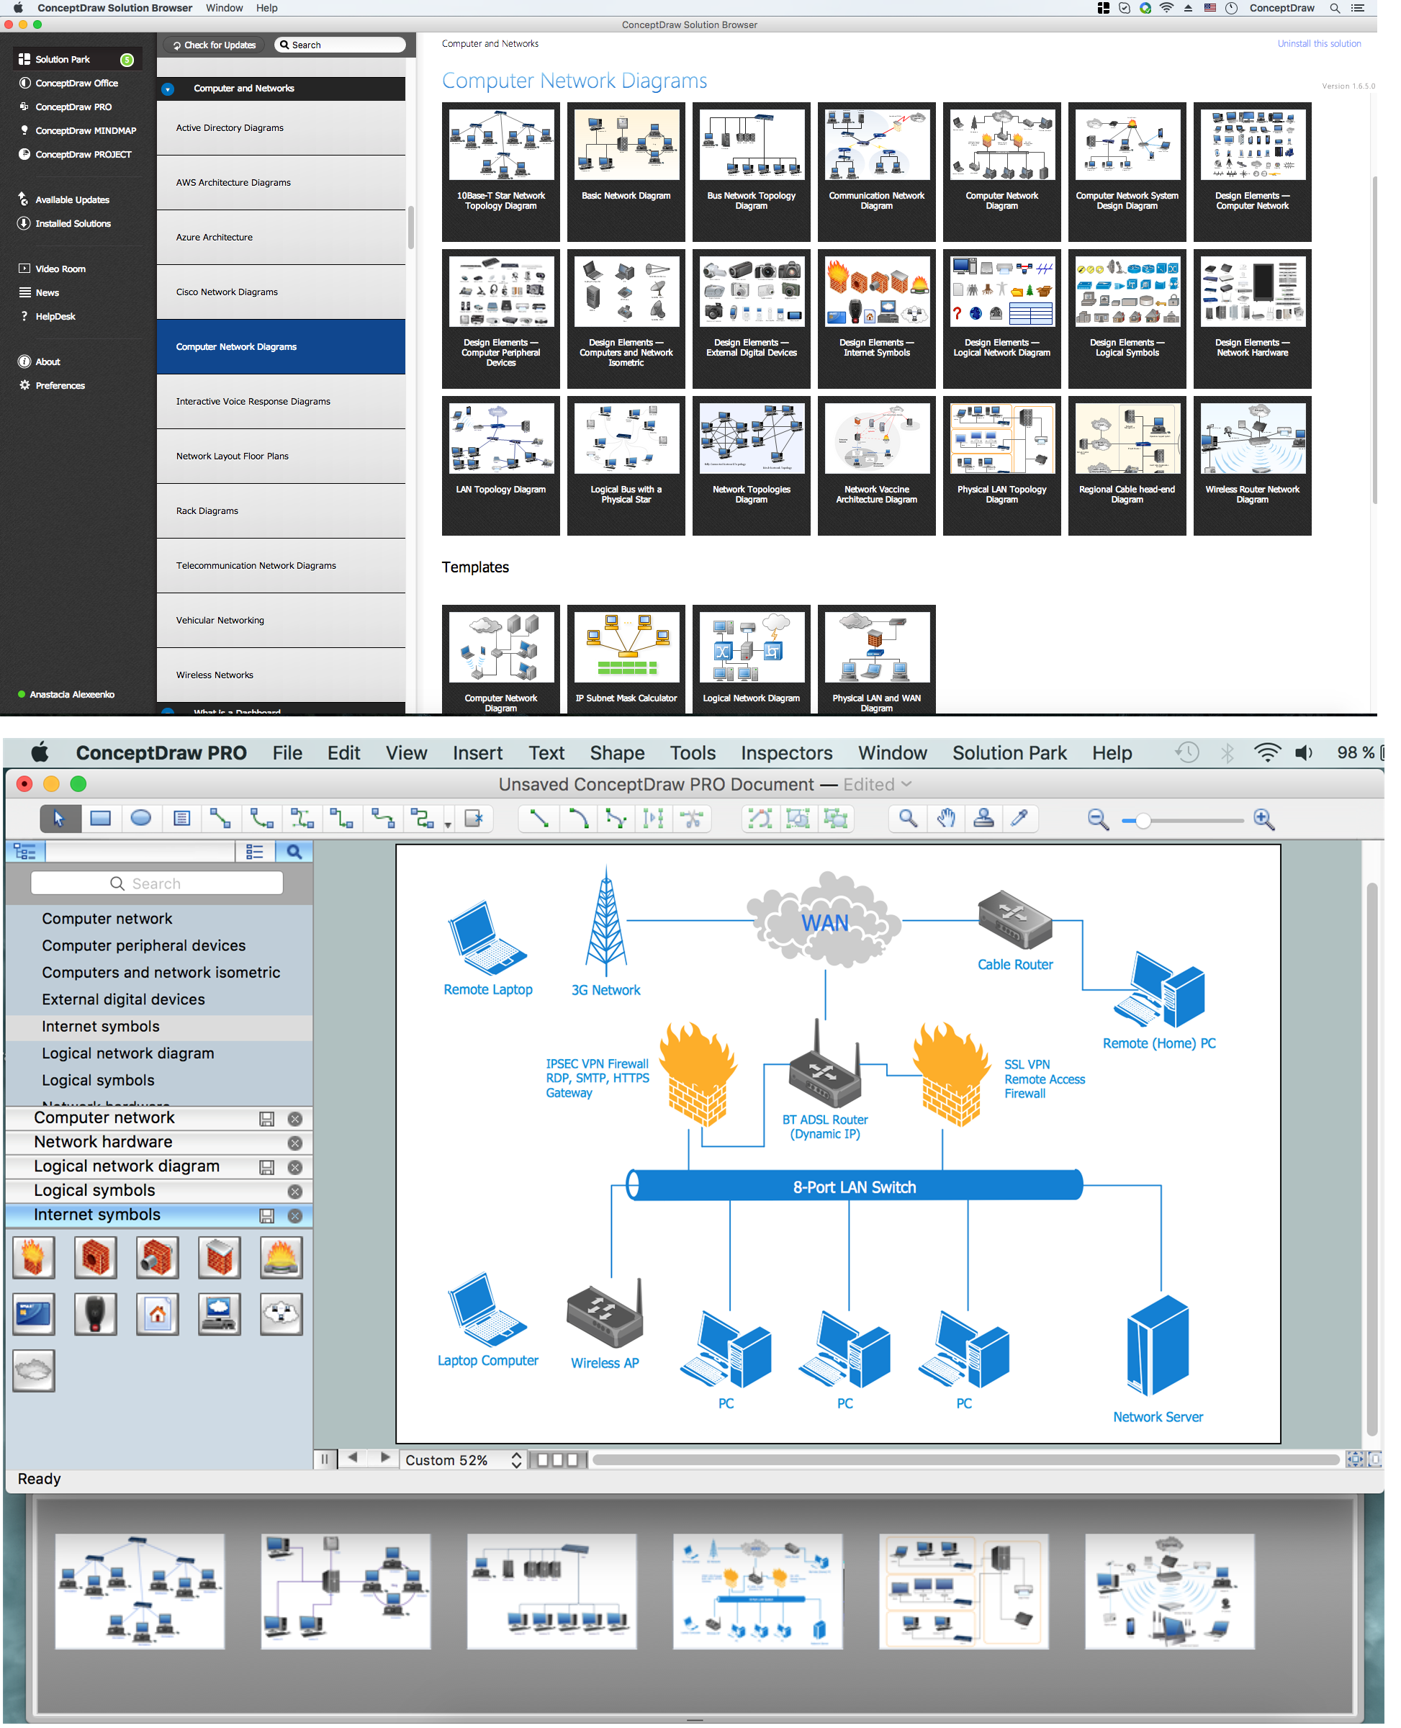Insert the credit card symbol from library
The image size is (1401, 1728).
click(x=34, y=1313)
